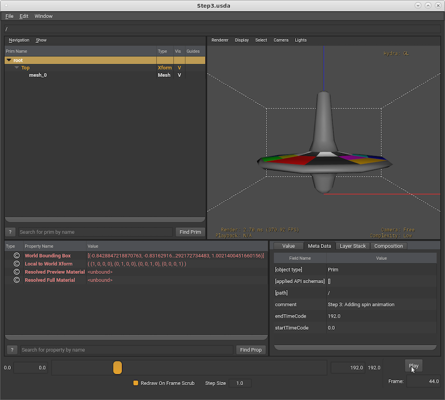Click the Resolved Preview Material type icon
The width and height of the screenshot is (445, 400).
(16, 272)
